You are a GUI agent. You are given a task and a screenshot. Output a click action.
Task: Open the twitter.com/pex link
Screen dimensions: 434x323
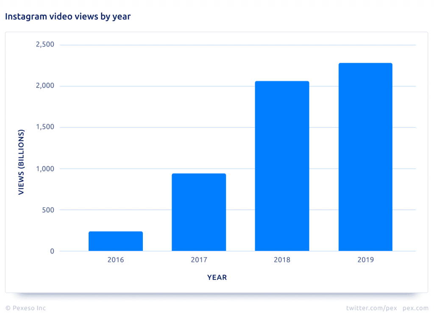(x=373, y=308)
